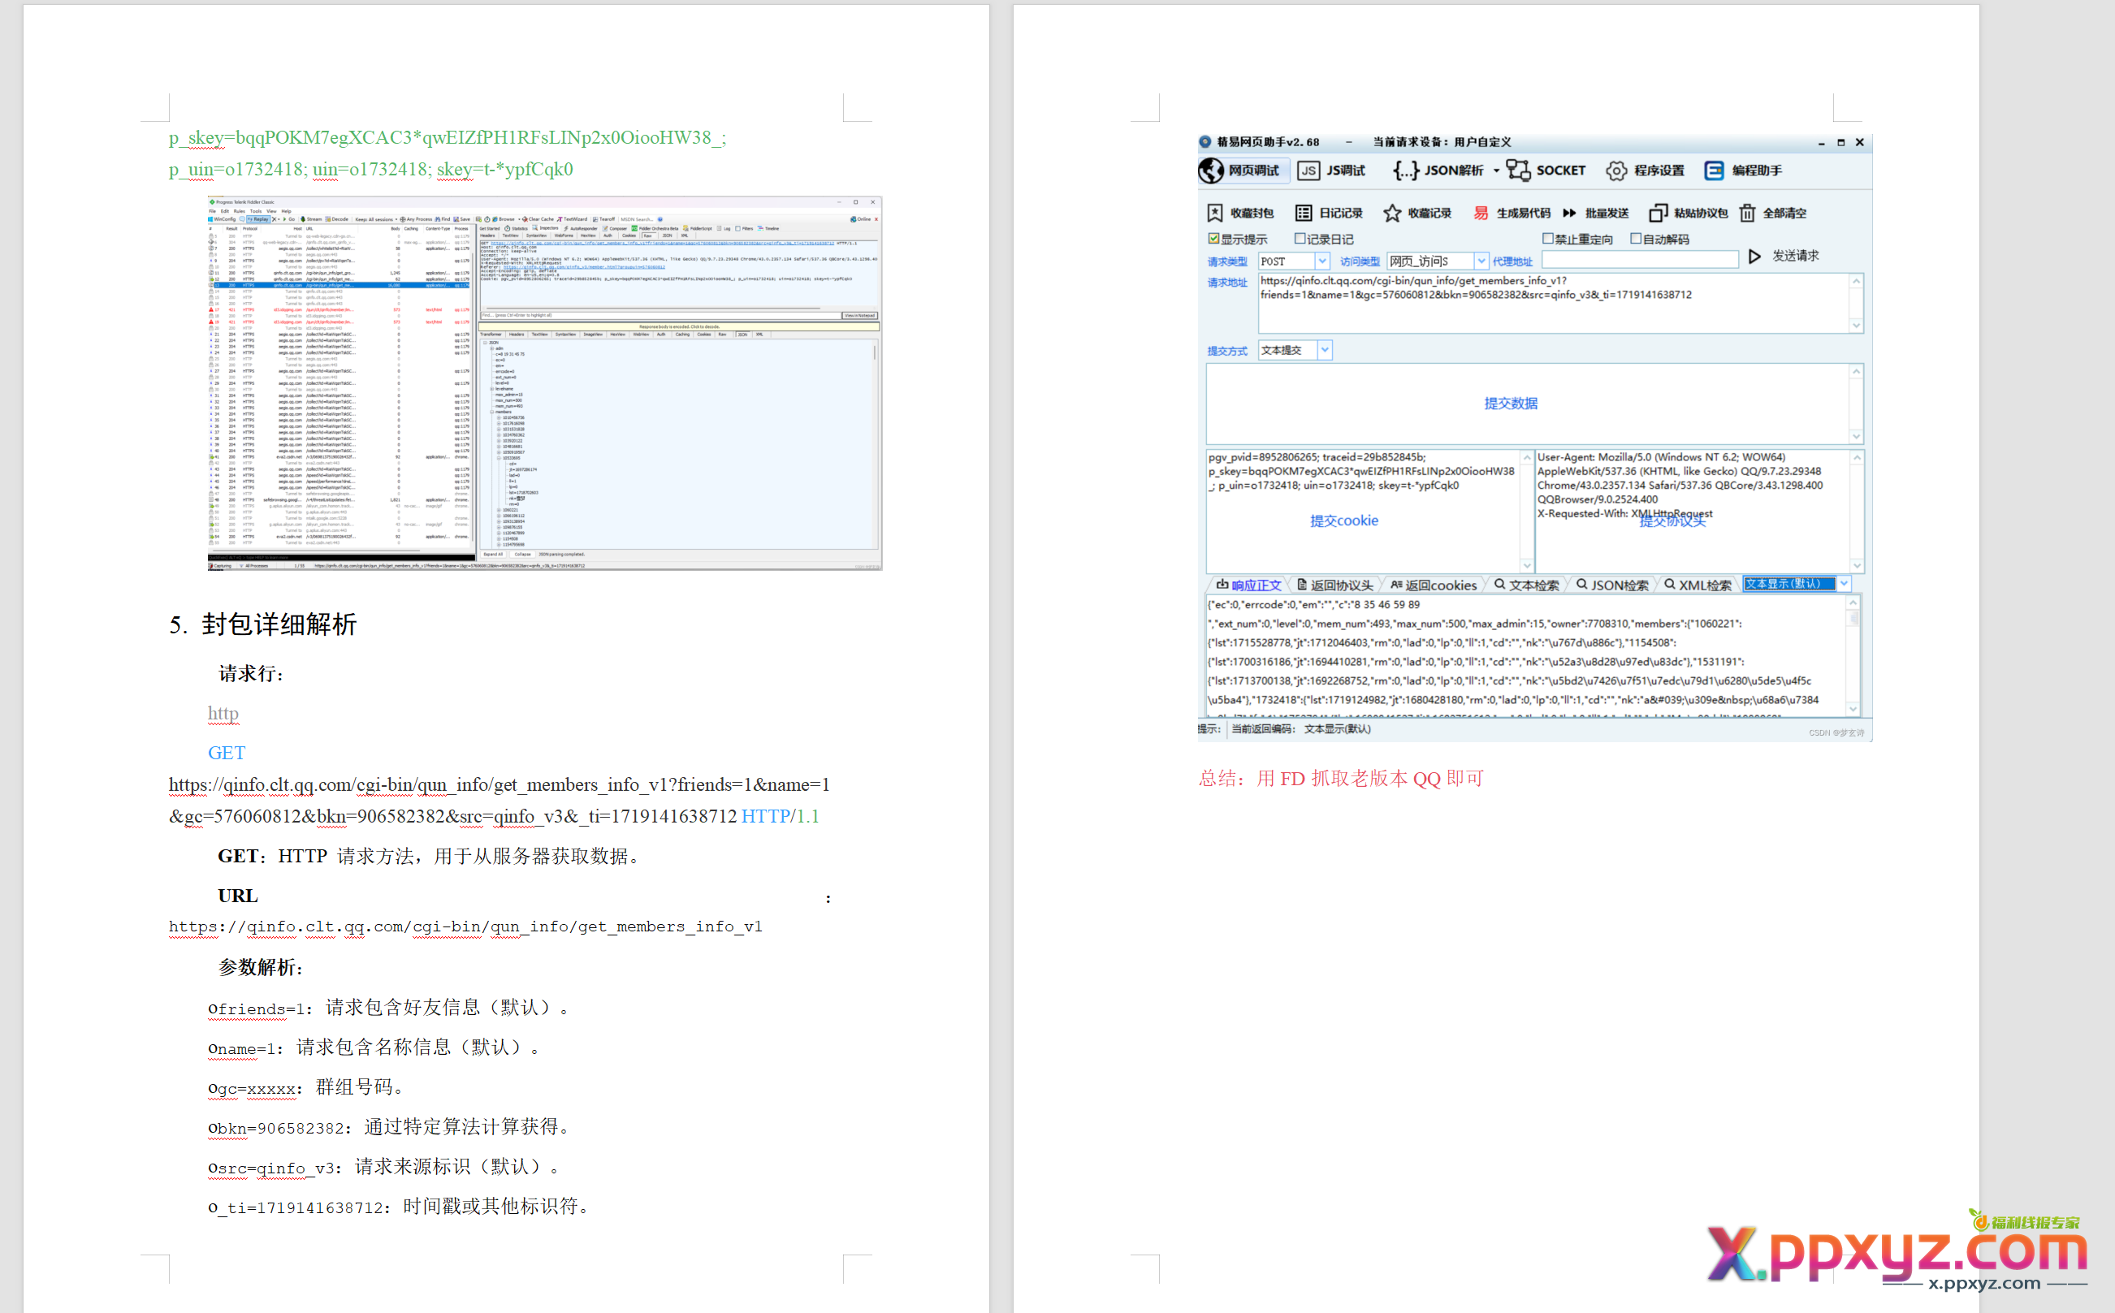Toggle the 显示提示 checkbox
The image size is (2115, 1313).
pyautogui.click(x=1213, y=238)
